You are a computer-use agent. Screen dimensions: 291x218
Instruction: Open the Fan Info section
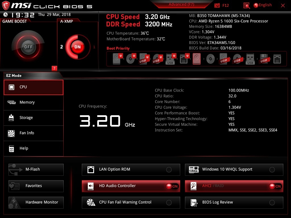click(x=34, y=133)
